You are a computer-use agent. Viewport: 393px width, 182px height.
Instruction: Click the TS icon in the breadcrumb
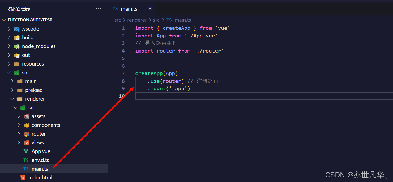coord(169,20)
